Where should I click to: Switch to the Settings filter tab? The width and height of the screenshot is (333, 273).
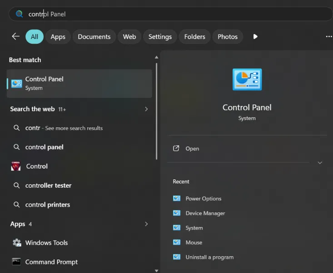(160, 36)
